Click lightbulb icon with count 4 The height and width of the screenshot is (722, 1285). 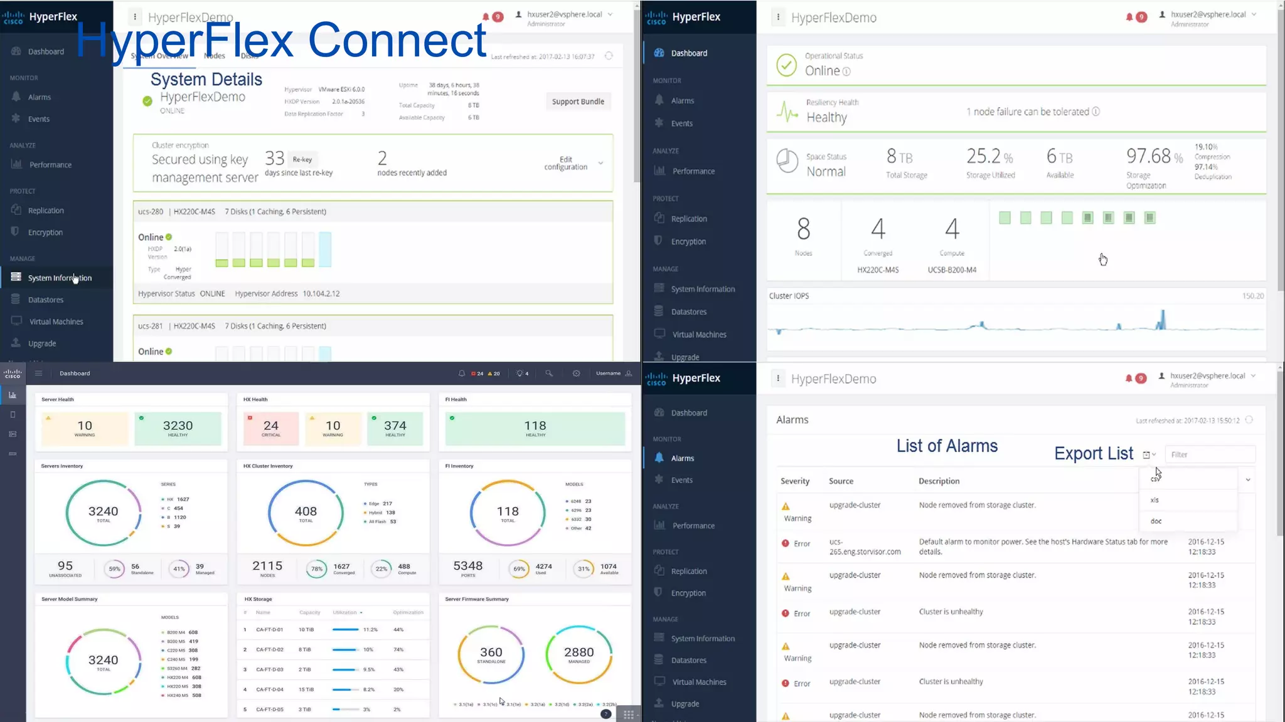pos(520,374)
